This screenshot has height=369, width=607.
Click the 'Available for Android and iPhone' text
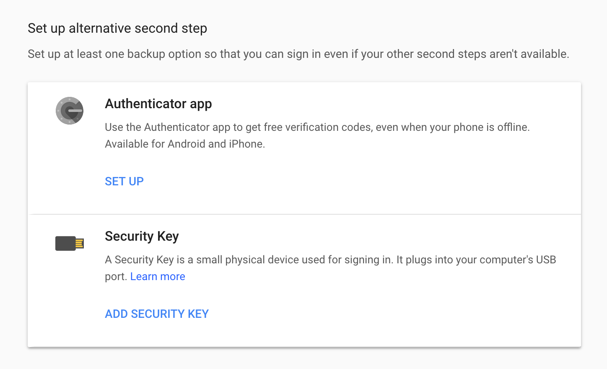[185, 144]
